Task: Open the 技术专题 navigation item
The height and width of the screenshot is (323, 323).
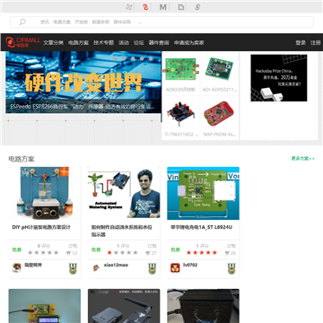Action: click(x=103, y=43)
